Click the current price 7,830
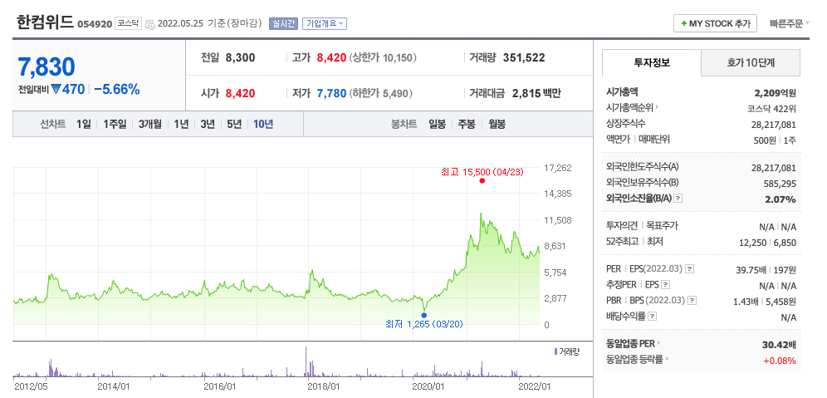827x398 pixels. (46, 67)
